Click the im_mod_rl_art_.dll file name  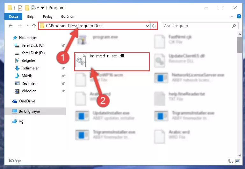point(107,56)
